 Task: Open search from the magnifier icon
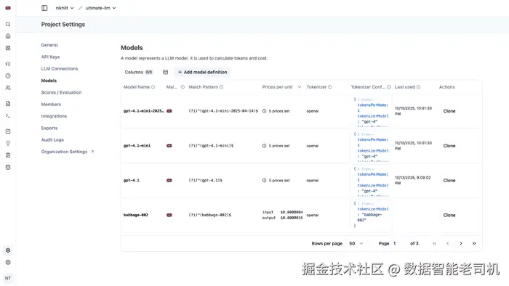pyautogui.click(x=8, y=24)
